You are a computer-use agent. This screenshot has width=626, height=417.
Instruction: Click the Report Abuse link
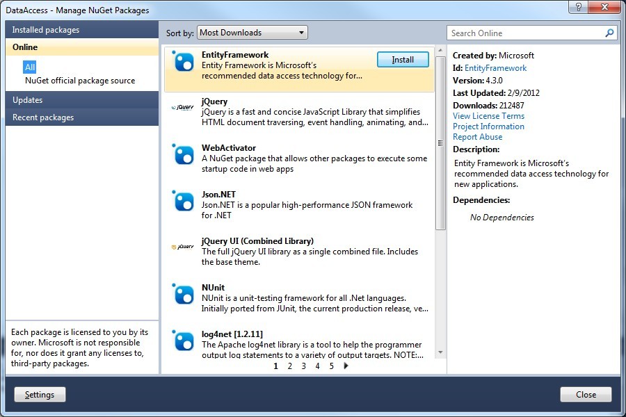pos(477,137)
